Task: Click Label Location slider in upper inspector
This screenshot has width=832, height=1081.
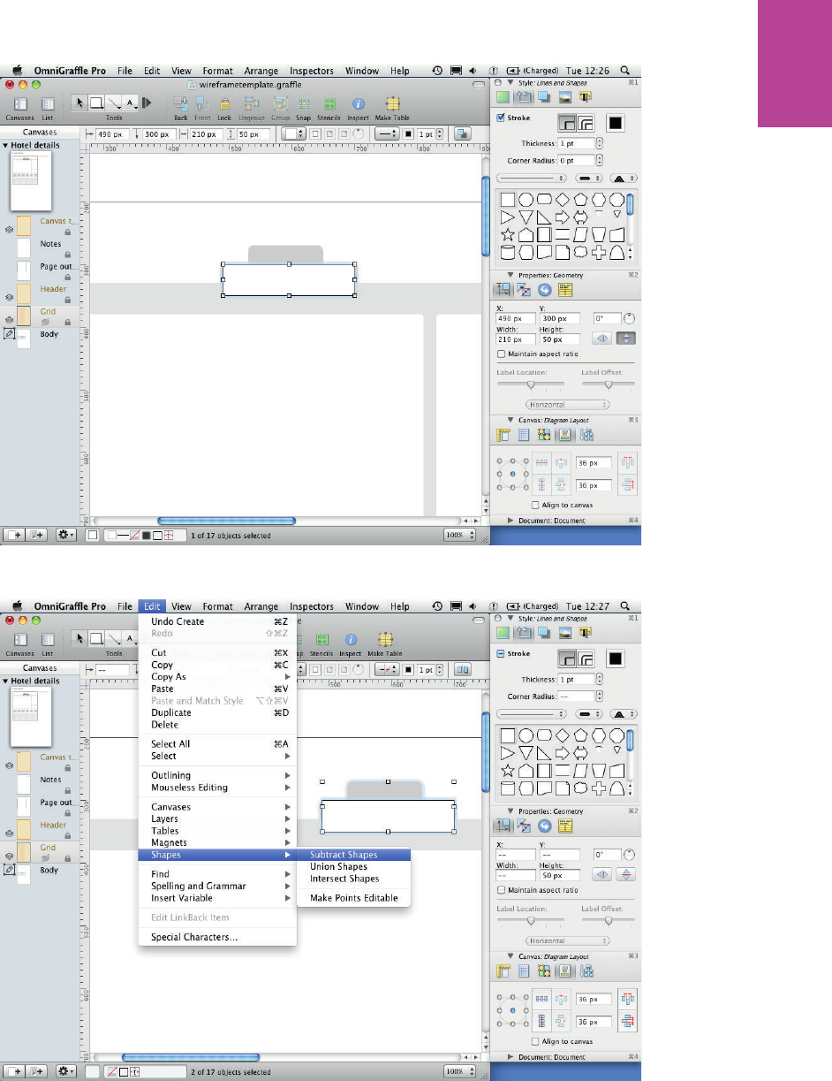Action: pos(531,384)
